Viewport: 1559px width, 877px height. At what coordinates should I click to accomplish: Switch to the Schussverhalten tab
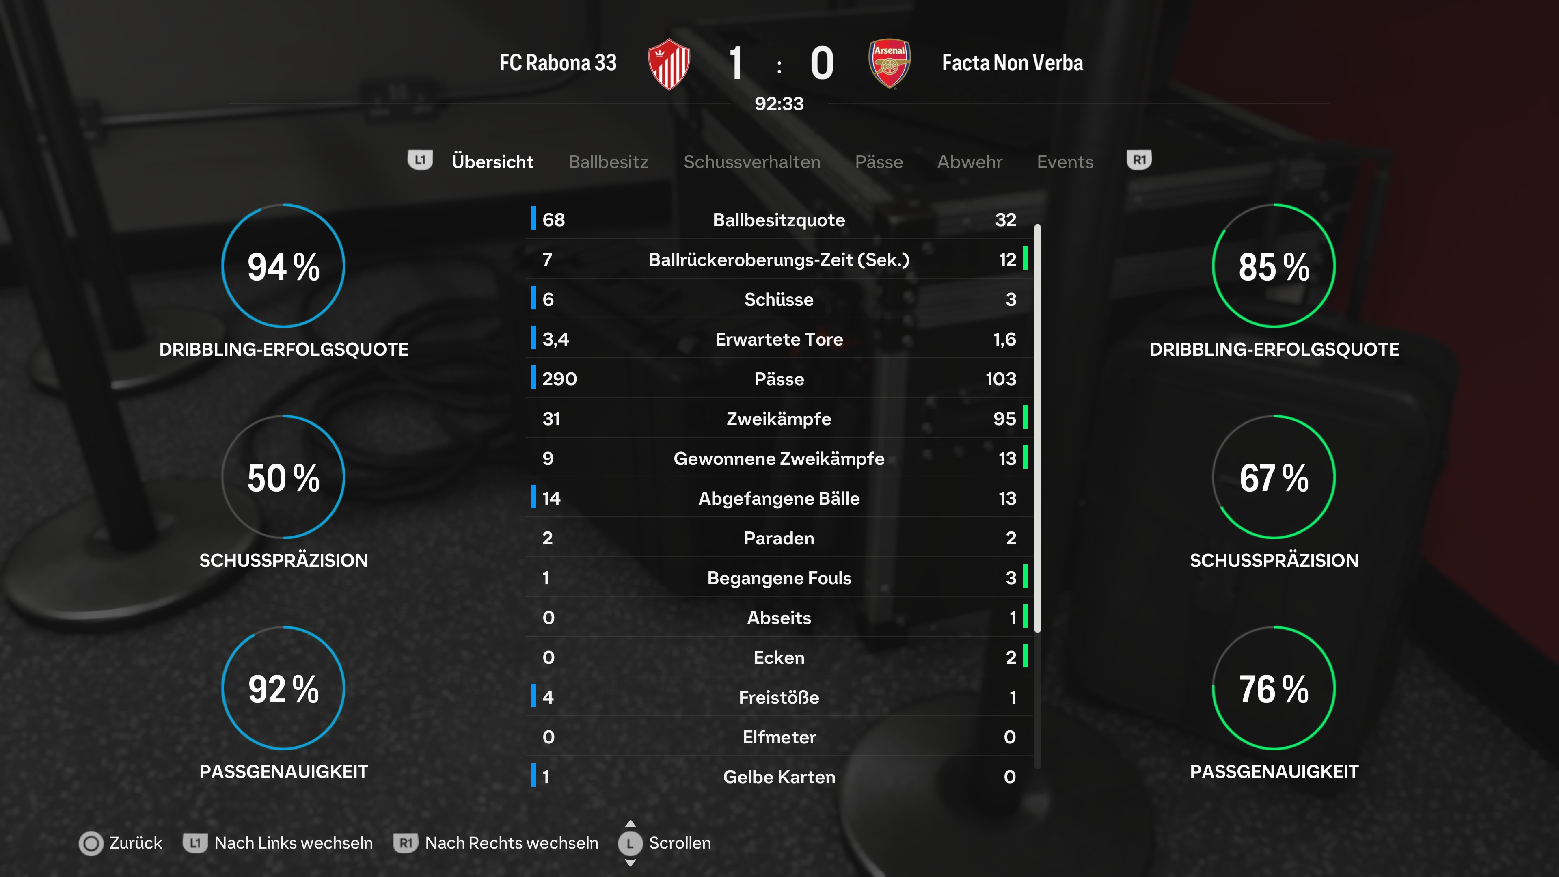(x=751, y=162)
